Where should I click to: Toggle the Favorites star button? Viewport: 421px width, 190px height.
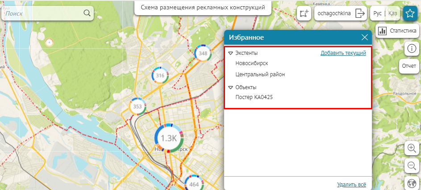click(410, 13)
